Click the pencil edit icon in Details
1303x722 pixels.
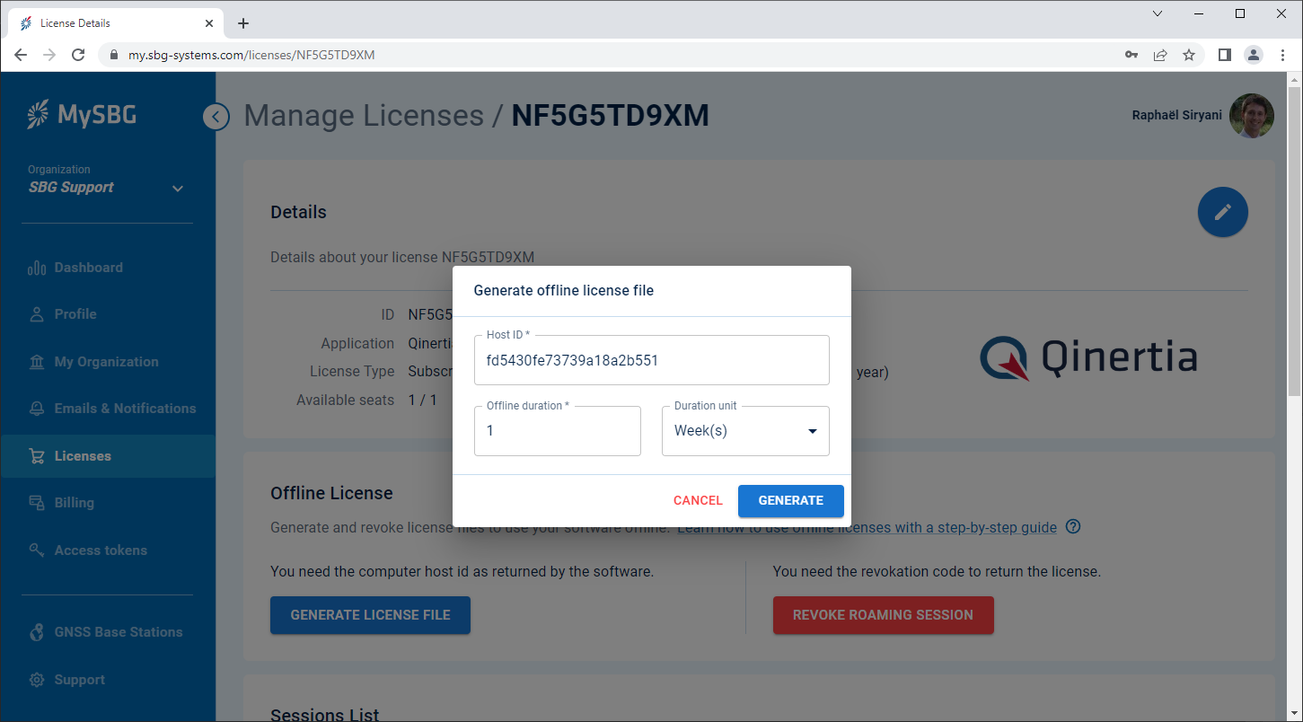[x=1222, y=213]
